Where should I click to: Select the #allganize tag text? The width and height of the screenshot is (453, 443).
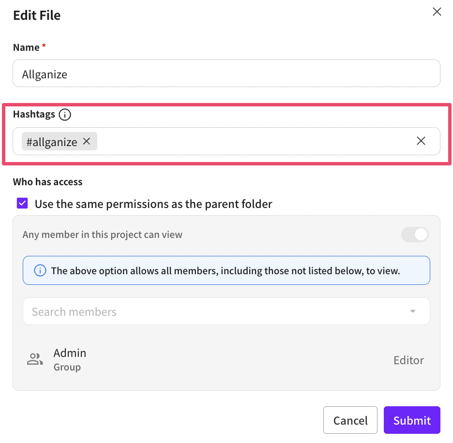tap(52, 142)
